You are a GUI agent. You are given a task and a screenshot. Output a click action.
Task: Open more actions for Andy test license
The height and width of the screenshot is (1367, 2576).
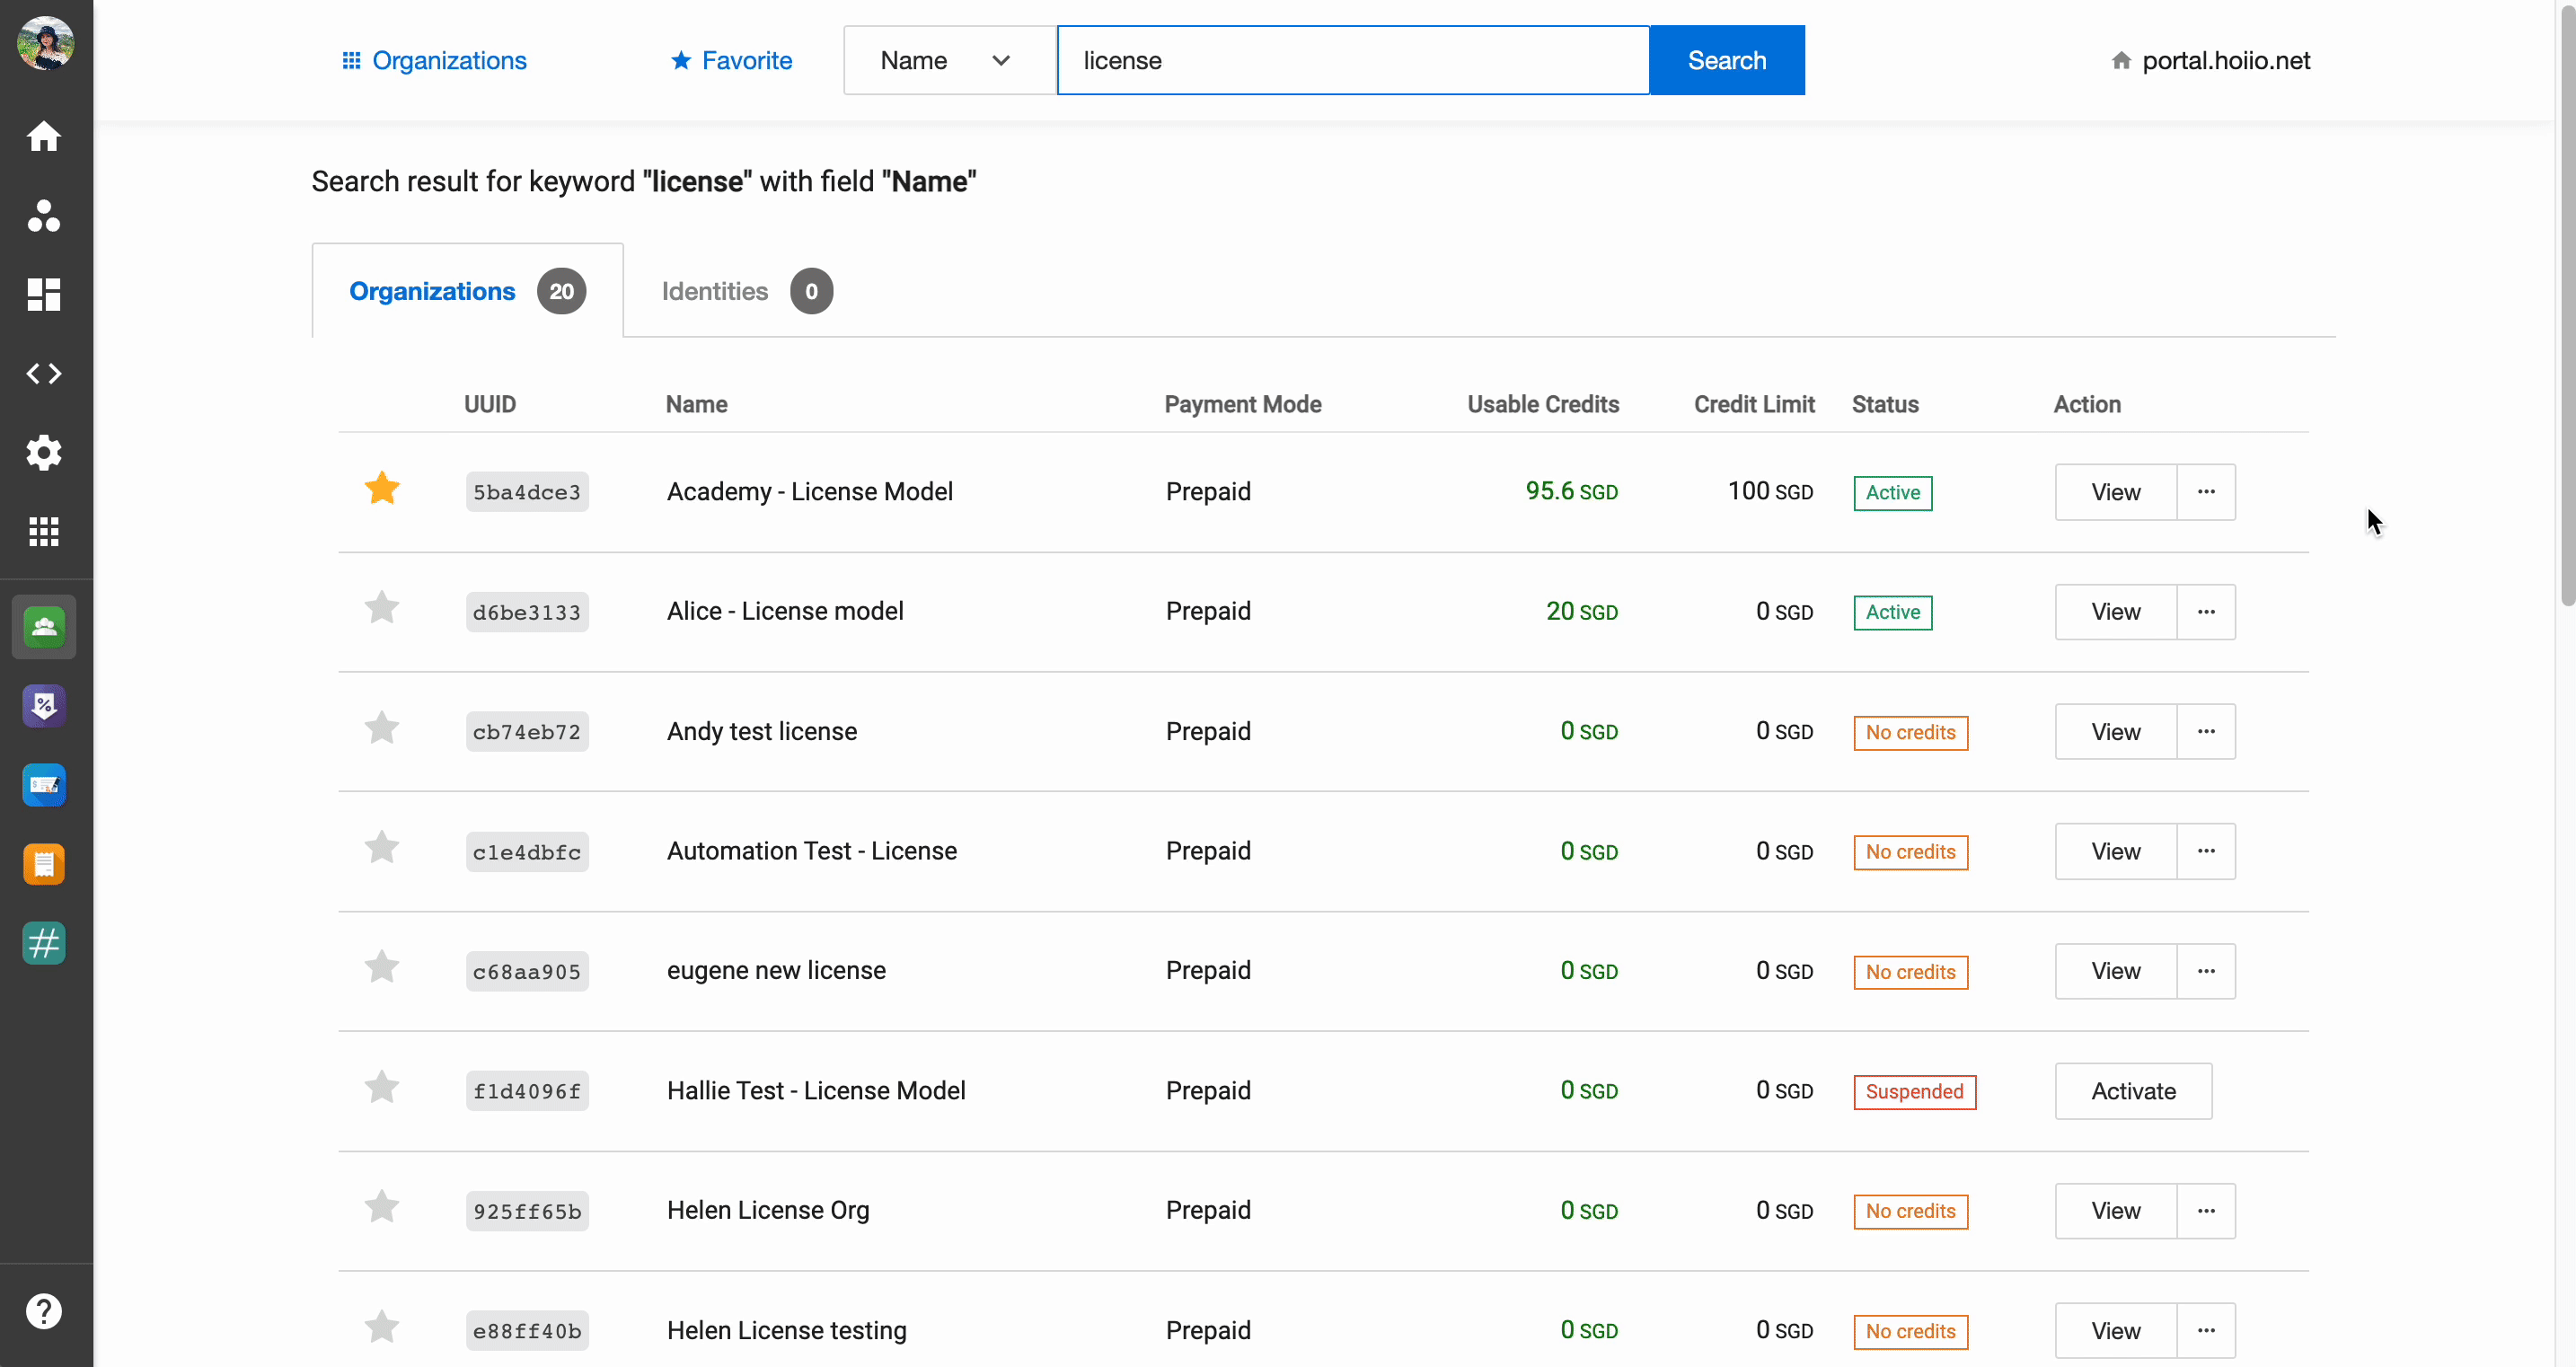[x=2206, y=732]
